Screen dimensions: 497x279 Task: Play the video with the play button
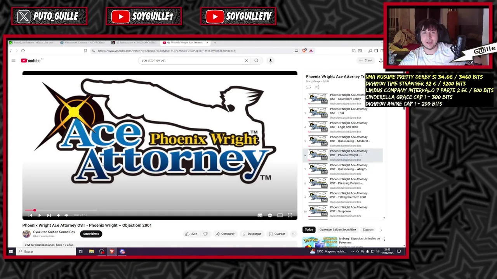point(40,215)
